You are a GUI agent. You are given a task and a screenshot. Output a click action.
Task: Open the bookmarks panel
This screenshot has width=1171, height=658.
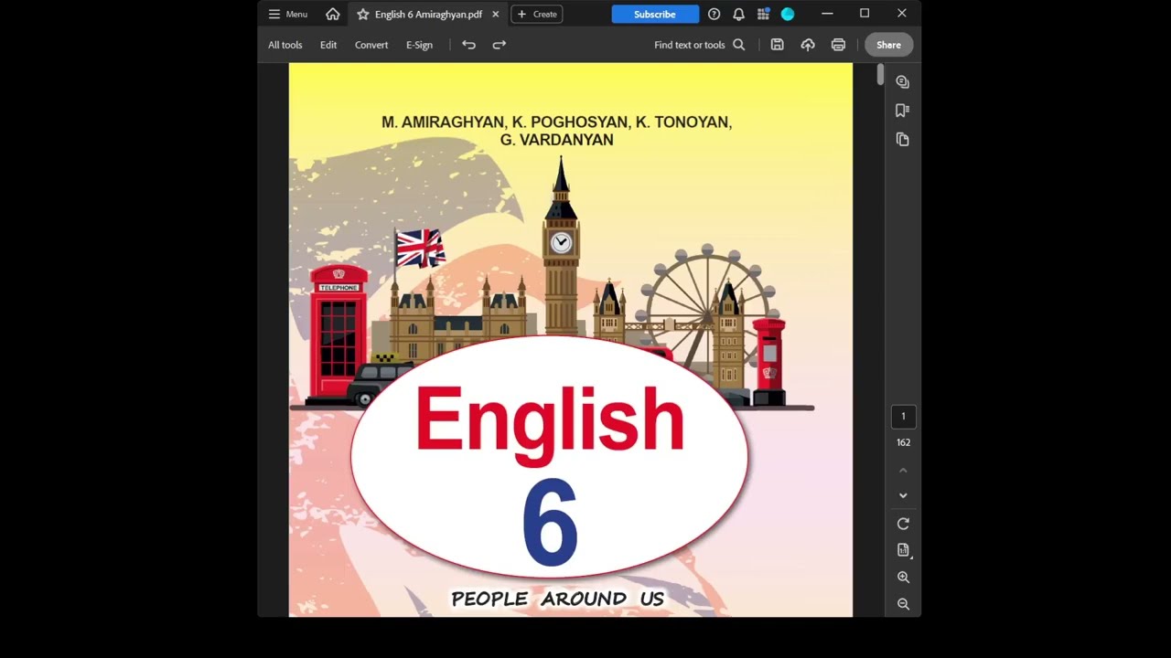pyautogui.click(x=903, y=111)
